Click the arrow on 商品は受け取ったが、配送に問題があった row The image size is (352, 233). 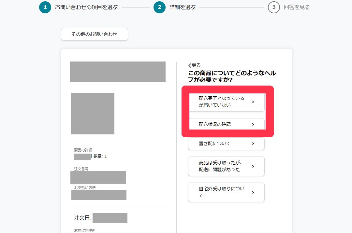pyautogui.click(x=253, y=166)
